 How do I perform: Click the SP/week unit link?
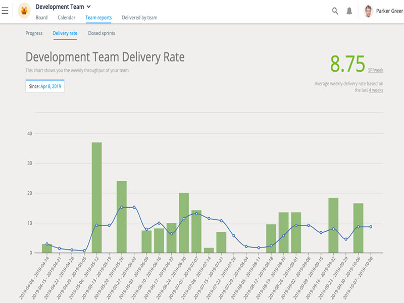tap(375, 70)
